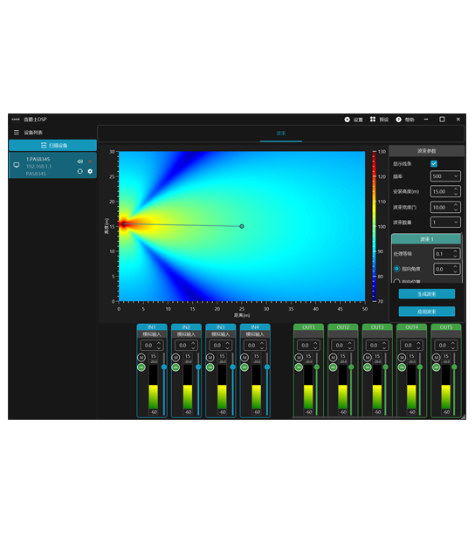Screen dimensions: 475x535
Task: Select the pointing angle radio button
Action: click(397, 269)
